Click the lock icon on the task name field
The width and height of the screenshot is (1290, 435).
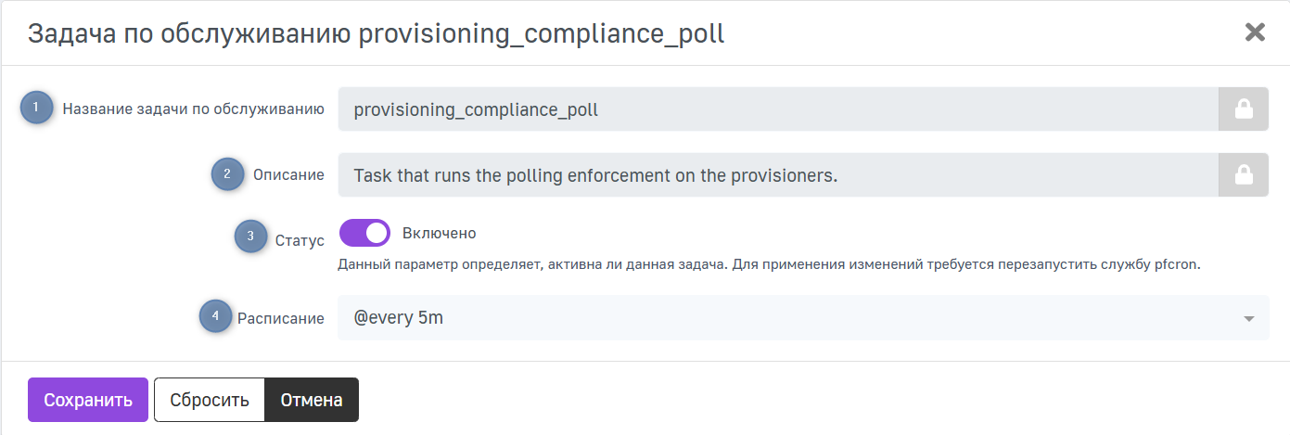[x=1243, y=109]
